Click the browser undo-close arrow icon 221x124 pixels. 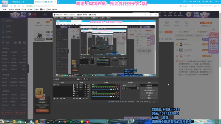[23, 6]
